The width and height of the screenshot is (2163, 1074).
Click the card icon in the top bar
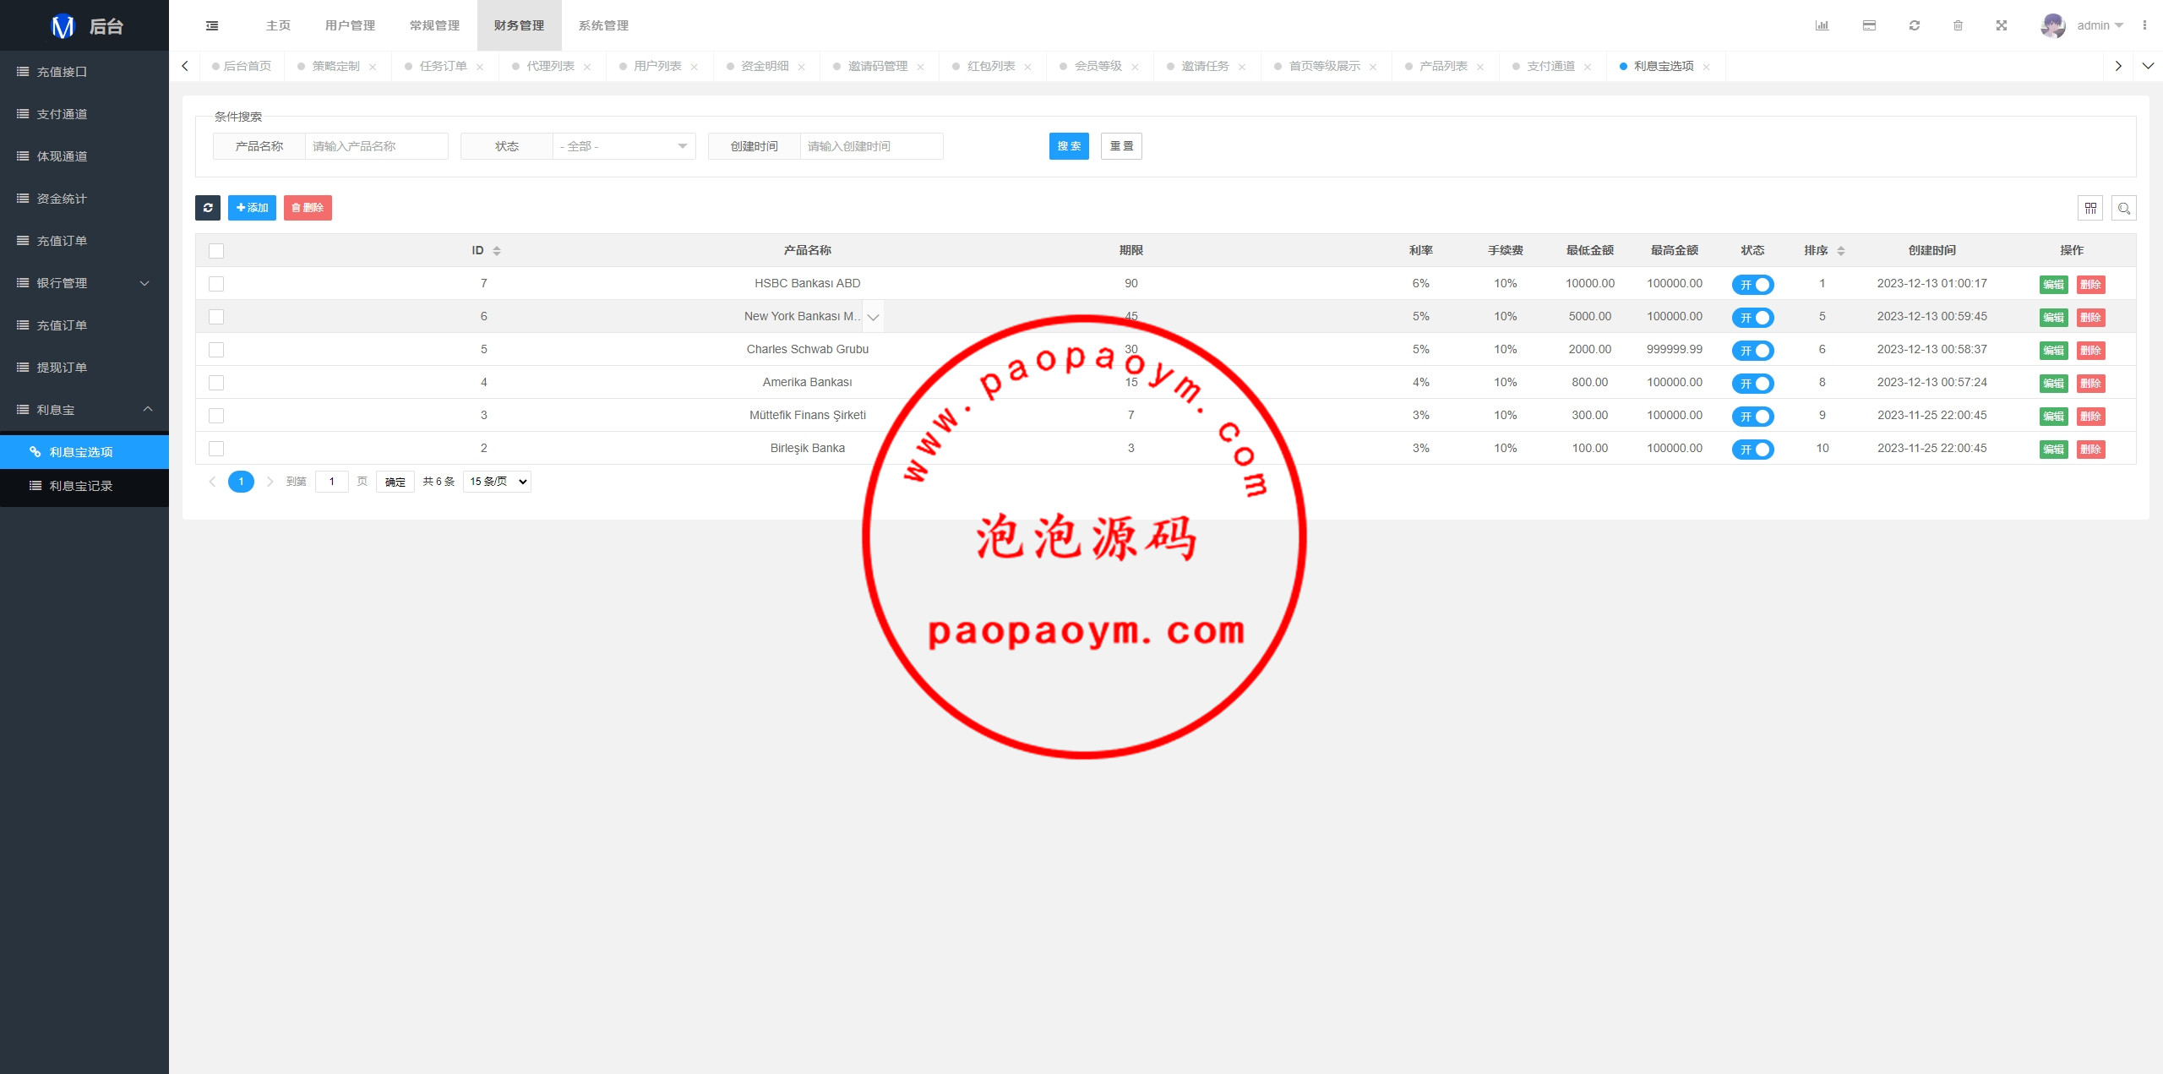tap(1869, 25)
